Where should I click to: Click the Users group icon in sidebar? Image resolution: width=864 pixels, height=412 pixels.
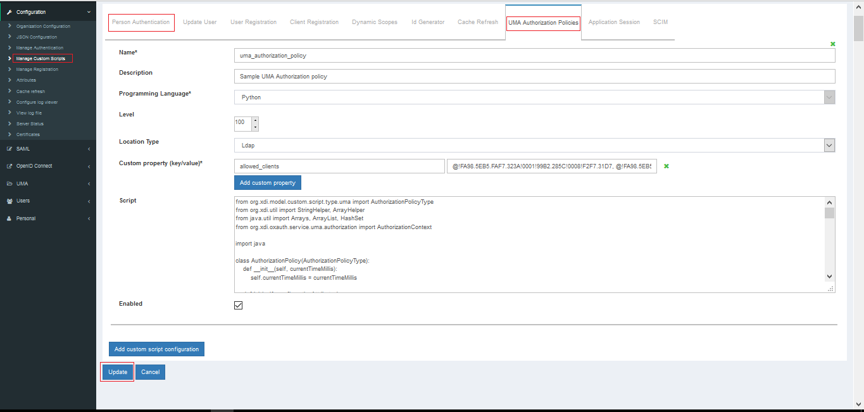[x=9, y=201]
